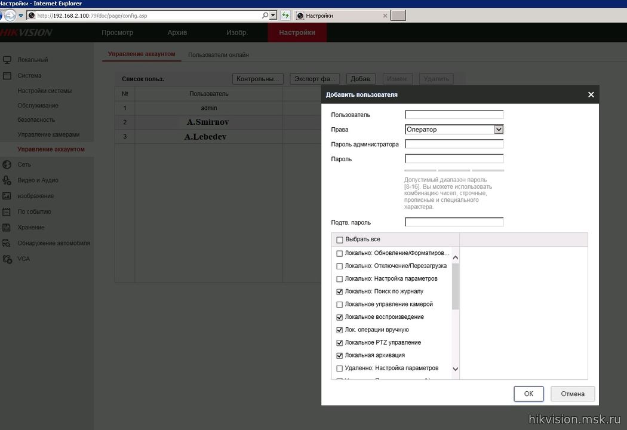The height and width of the screenshot is (430, 627).
Task: Check Локальное управление камерой
Action: (340, 305)
